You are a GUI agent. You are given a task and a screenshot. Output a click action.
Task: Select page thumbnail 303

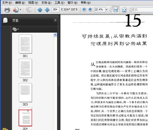click(25, 93)
